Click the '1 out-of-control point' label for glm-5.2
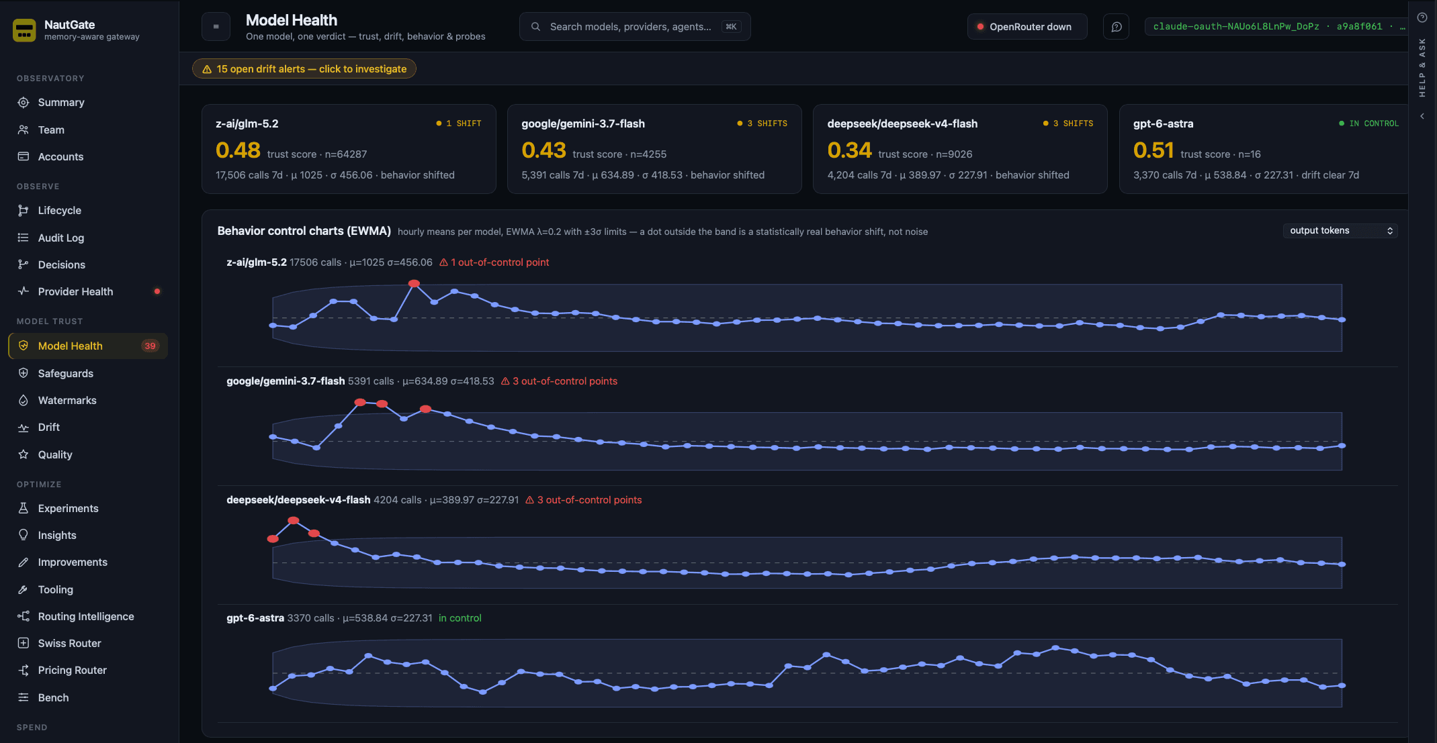 click(x=494, y=262)
